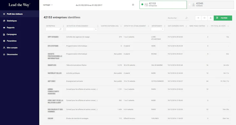Open Profil des visiteurs section
Viewport: 236px width, 125px height.
coord(20,14)
